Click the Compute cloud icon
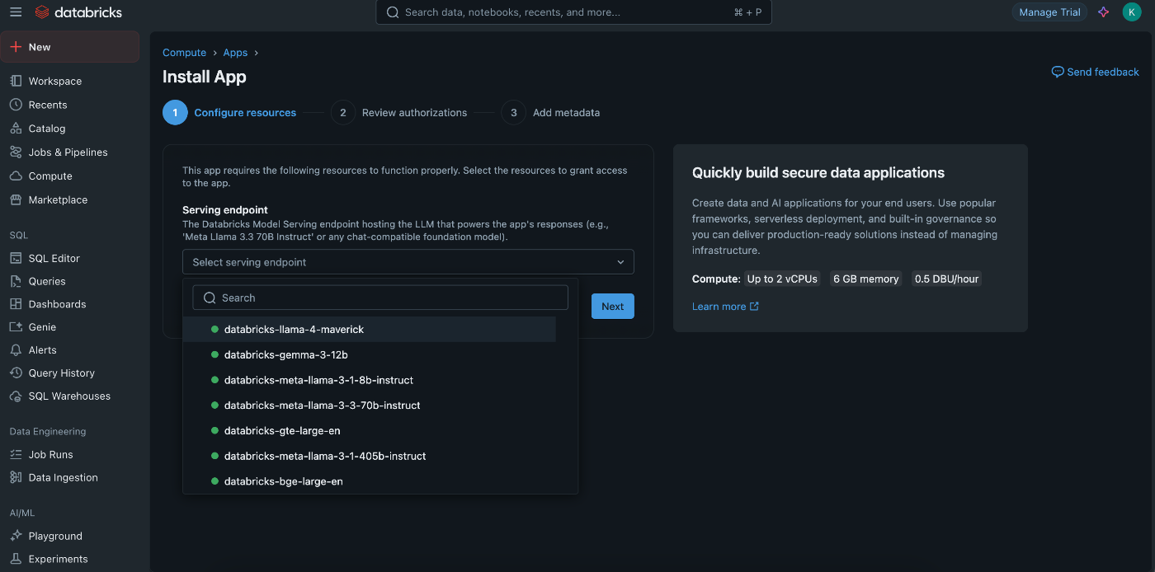 (x=16, y=176)
